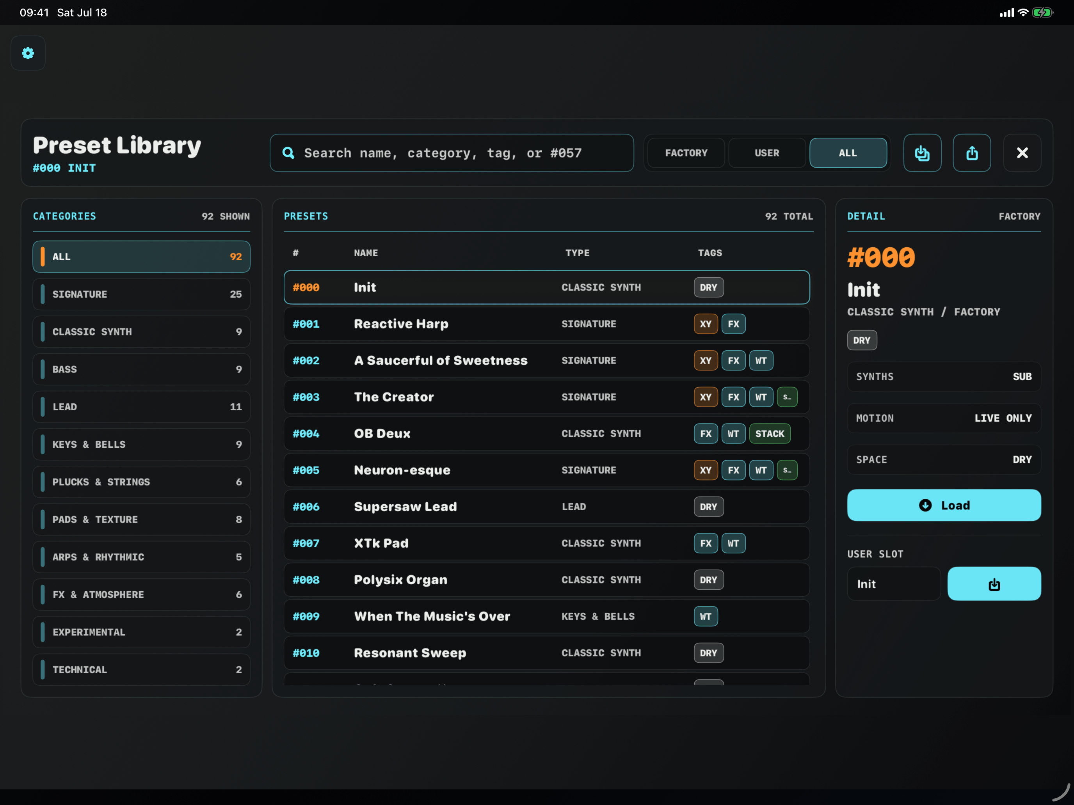Click the TAGS column header

coord(710,253)
